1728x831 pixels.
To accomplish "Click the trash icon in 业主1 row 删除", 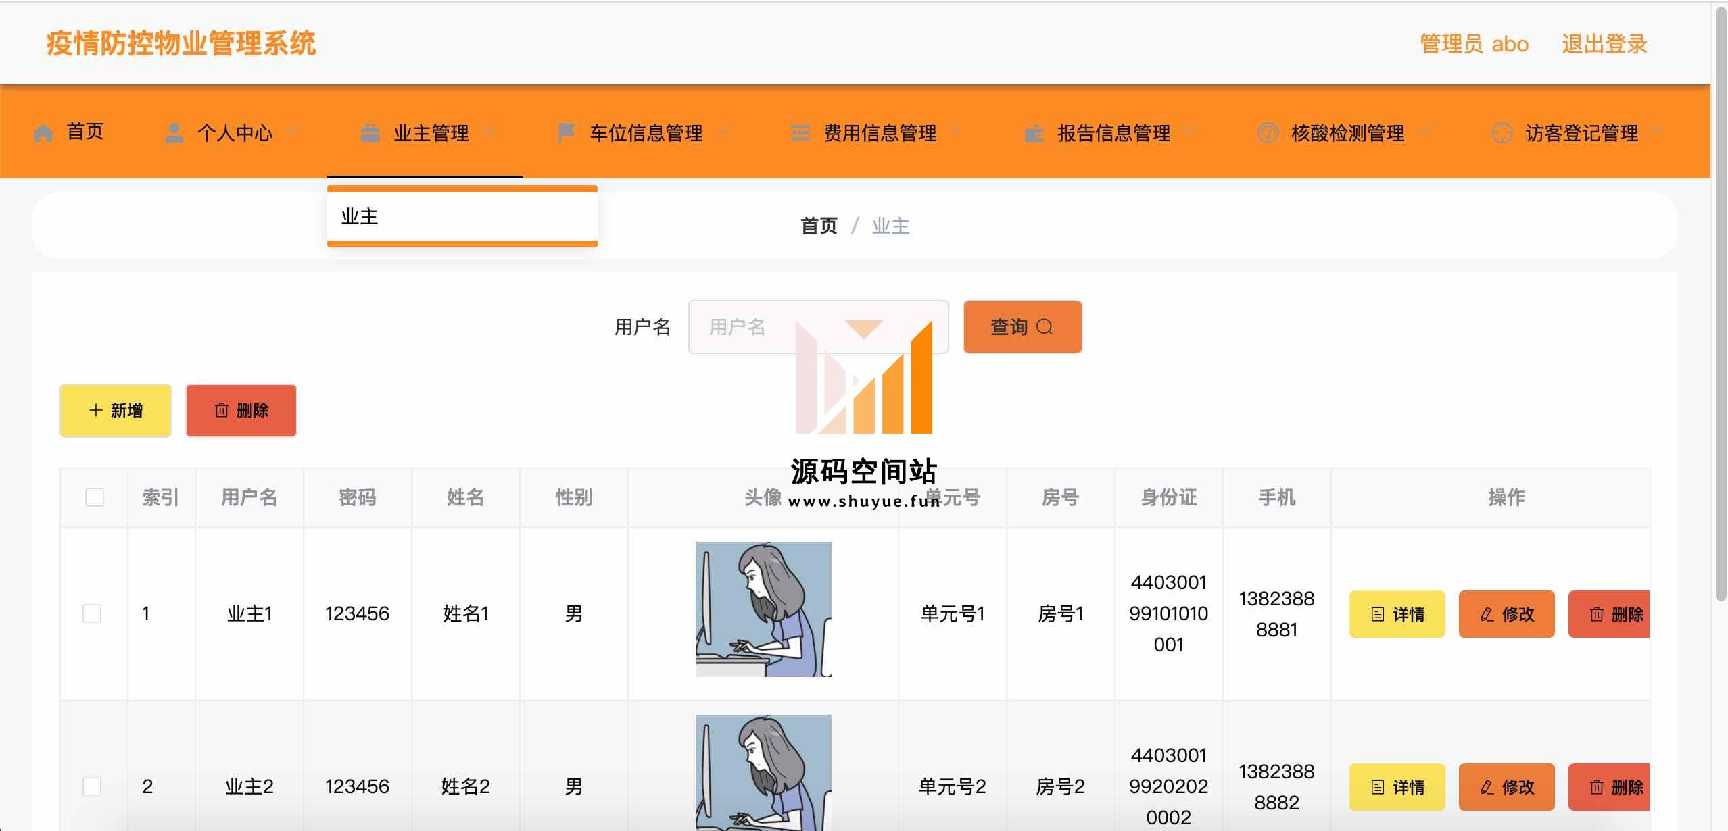I will (x=1597, y=614).
